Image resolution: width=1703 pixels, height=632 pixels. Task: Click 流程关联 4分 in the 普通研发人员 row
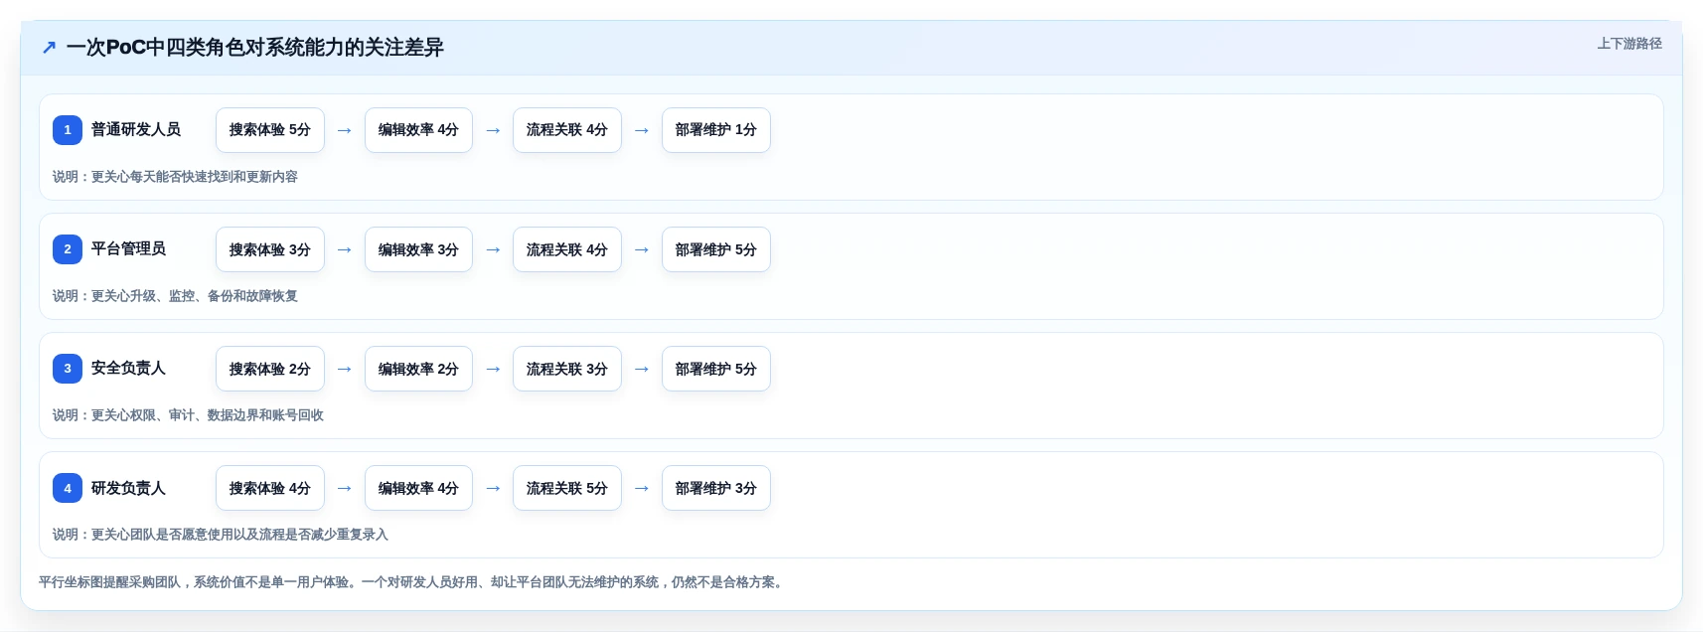tap(567, 130)
